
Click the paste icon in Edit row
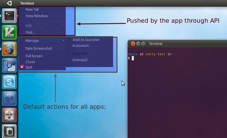(x=57, y=26)
